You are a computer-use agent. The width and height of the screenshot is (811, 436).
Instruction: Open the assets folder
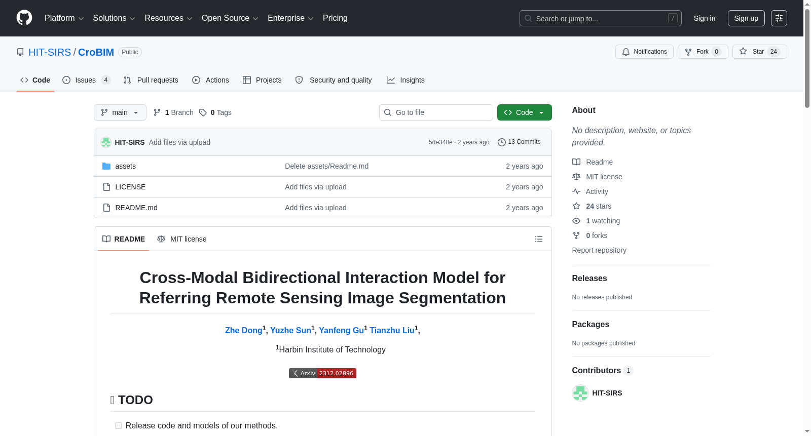[125, 166]
